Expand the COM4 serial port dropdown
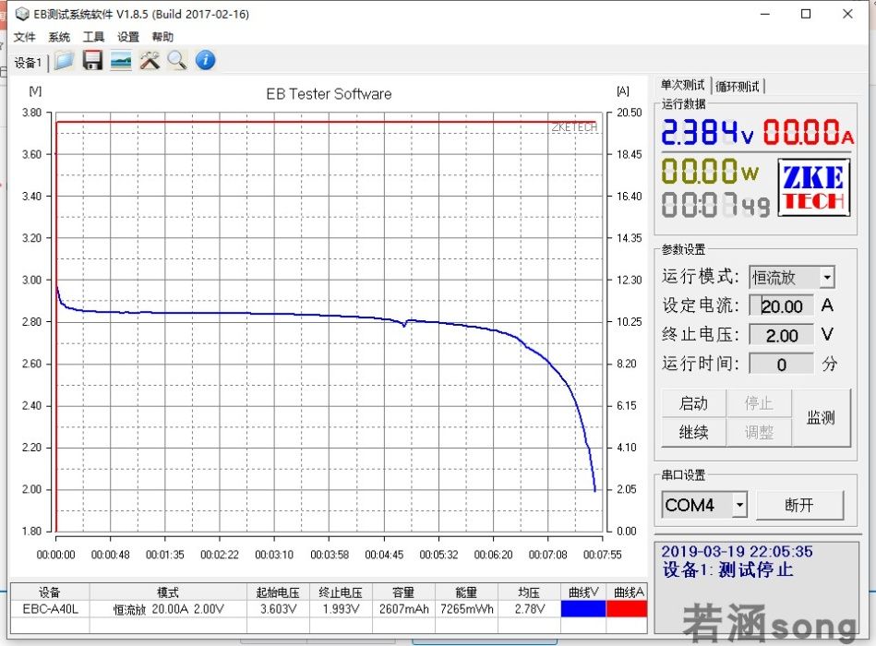The width and height of the screenshot is (876, 646). click(x=739, y=505)
